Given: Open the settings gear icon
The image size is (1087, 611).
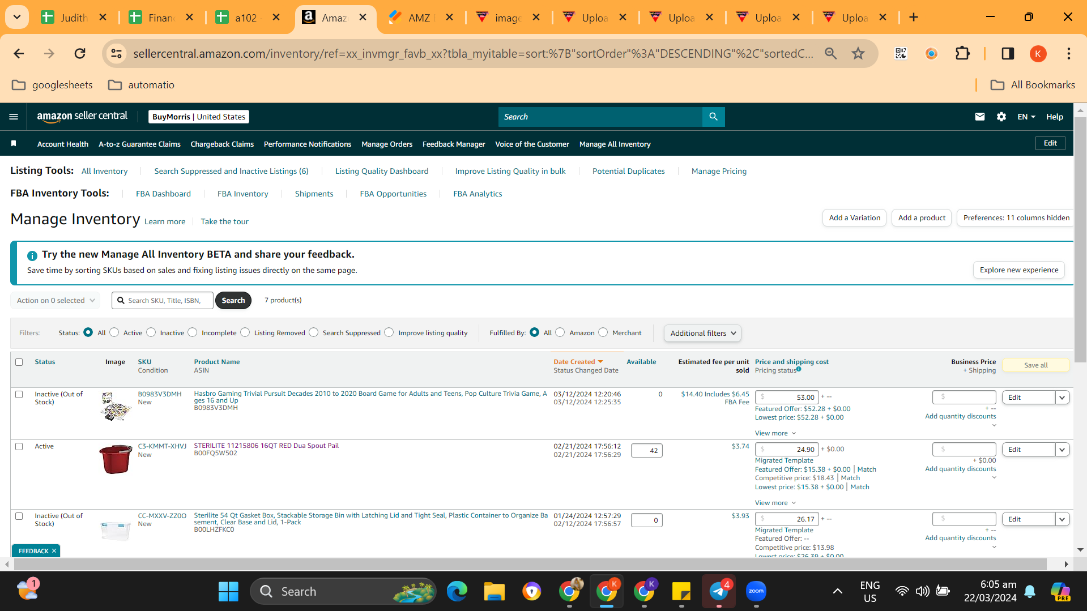Looking at the screenshot, I should coord(1001,117).
